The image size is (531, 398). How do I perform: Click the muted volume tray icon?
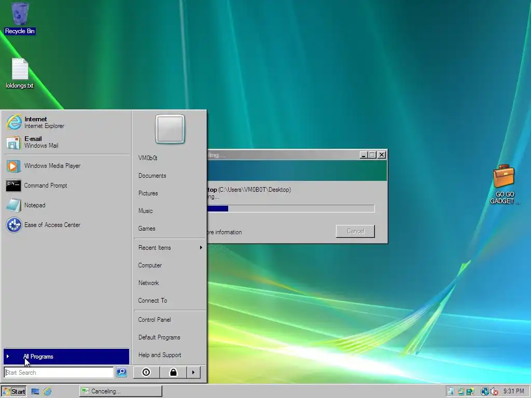(494, 392)
